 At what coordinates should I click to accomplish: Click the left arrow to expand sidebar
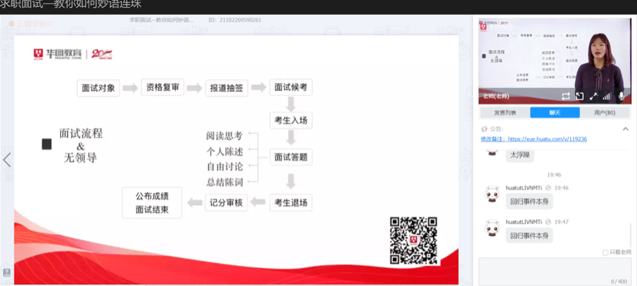(x=7, y=159)
